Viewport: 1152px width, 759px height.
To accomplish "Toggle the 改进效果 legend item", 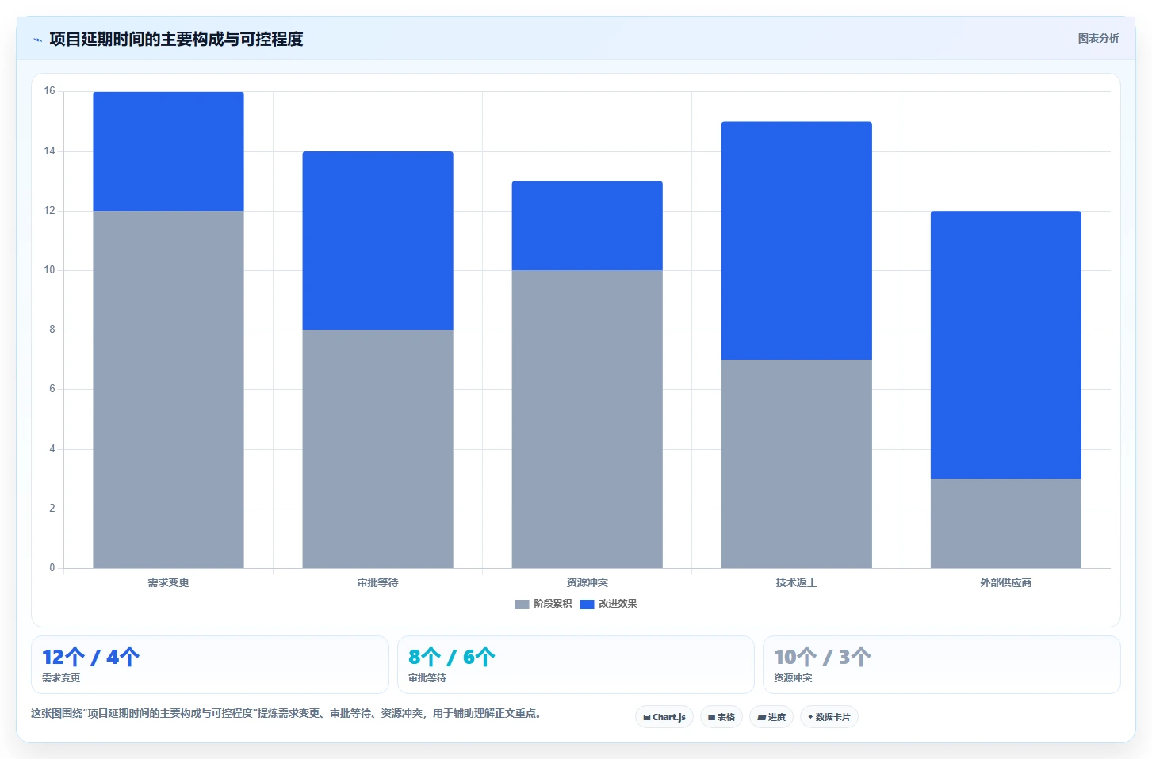I will click(x=608, y=604).
